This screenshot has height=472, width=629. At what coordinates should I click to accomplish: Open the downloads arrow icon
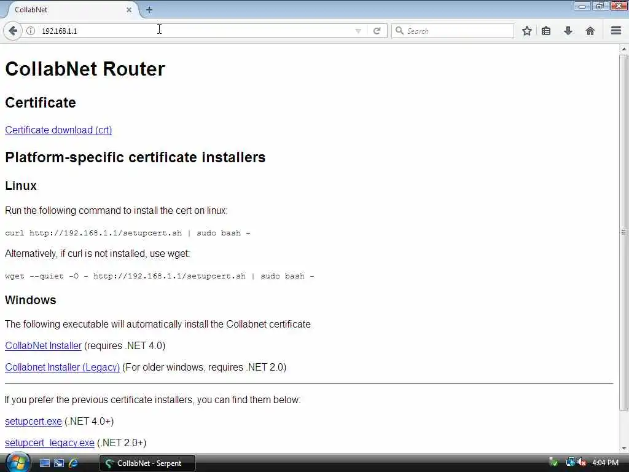pos(568,31)
